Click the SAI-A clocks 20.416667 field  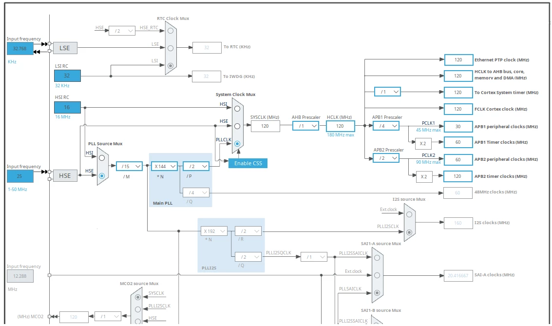pos(458,275)
